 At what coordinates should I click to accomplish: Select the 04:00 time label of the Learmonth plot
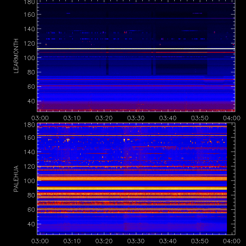[232, 118]
